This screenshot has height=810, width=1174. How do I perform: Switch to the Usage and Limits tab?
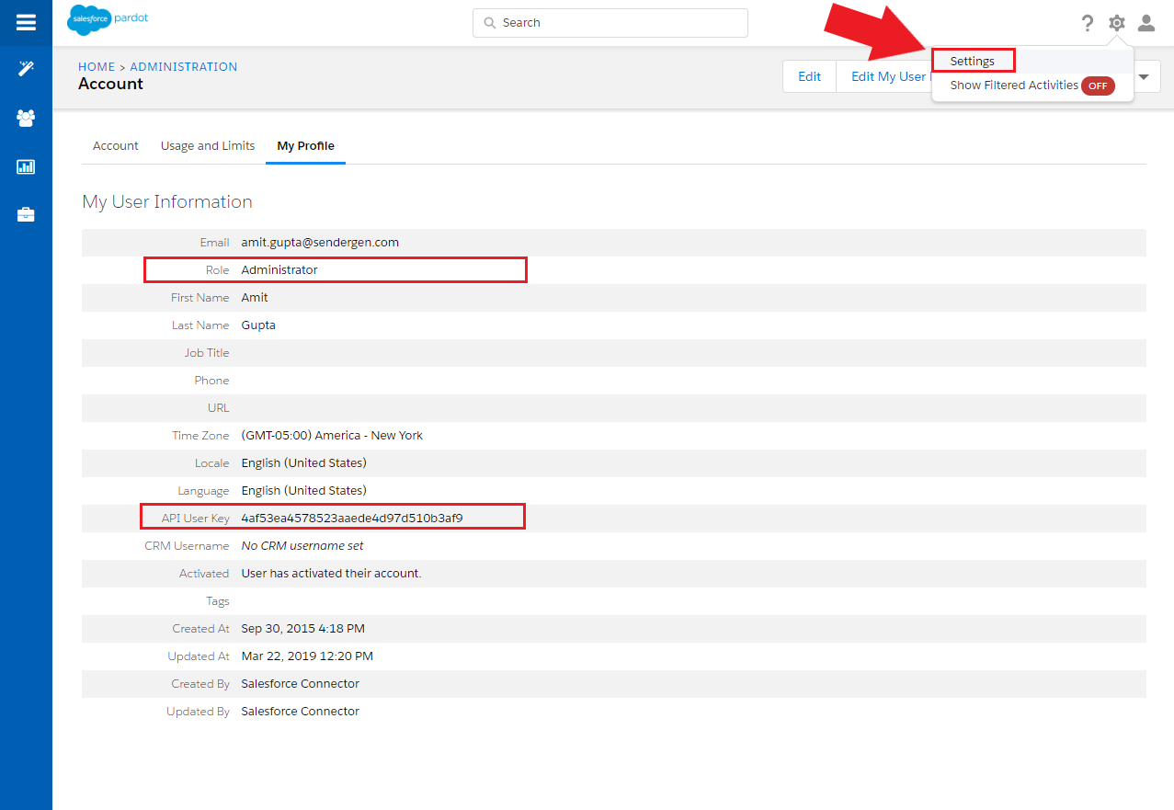[208, 146]
